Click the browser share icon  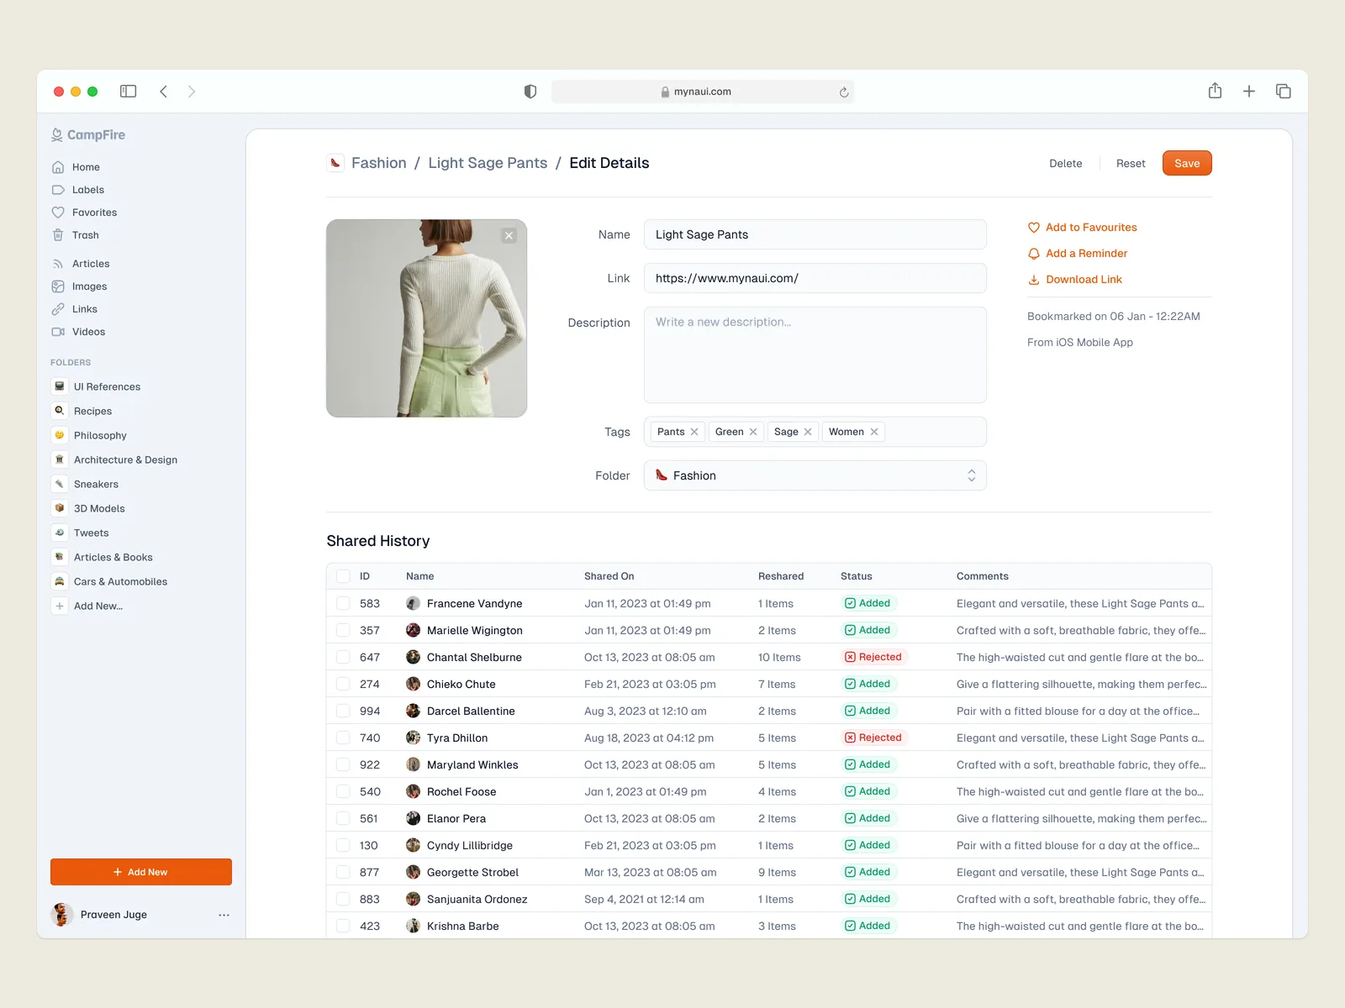click(x=1215, y=91)
